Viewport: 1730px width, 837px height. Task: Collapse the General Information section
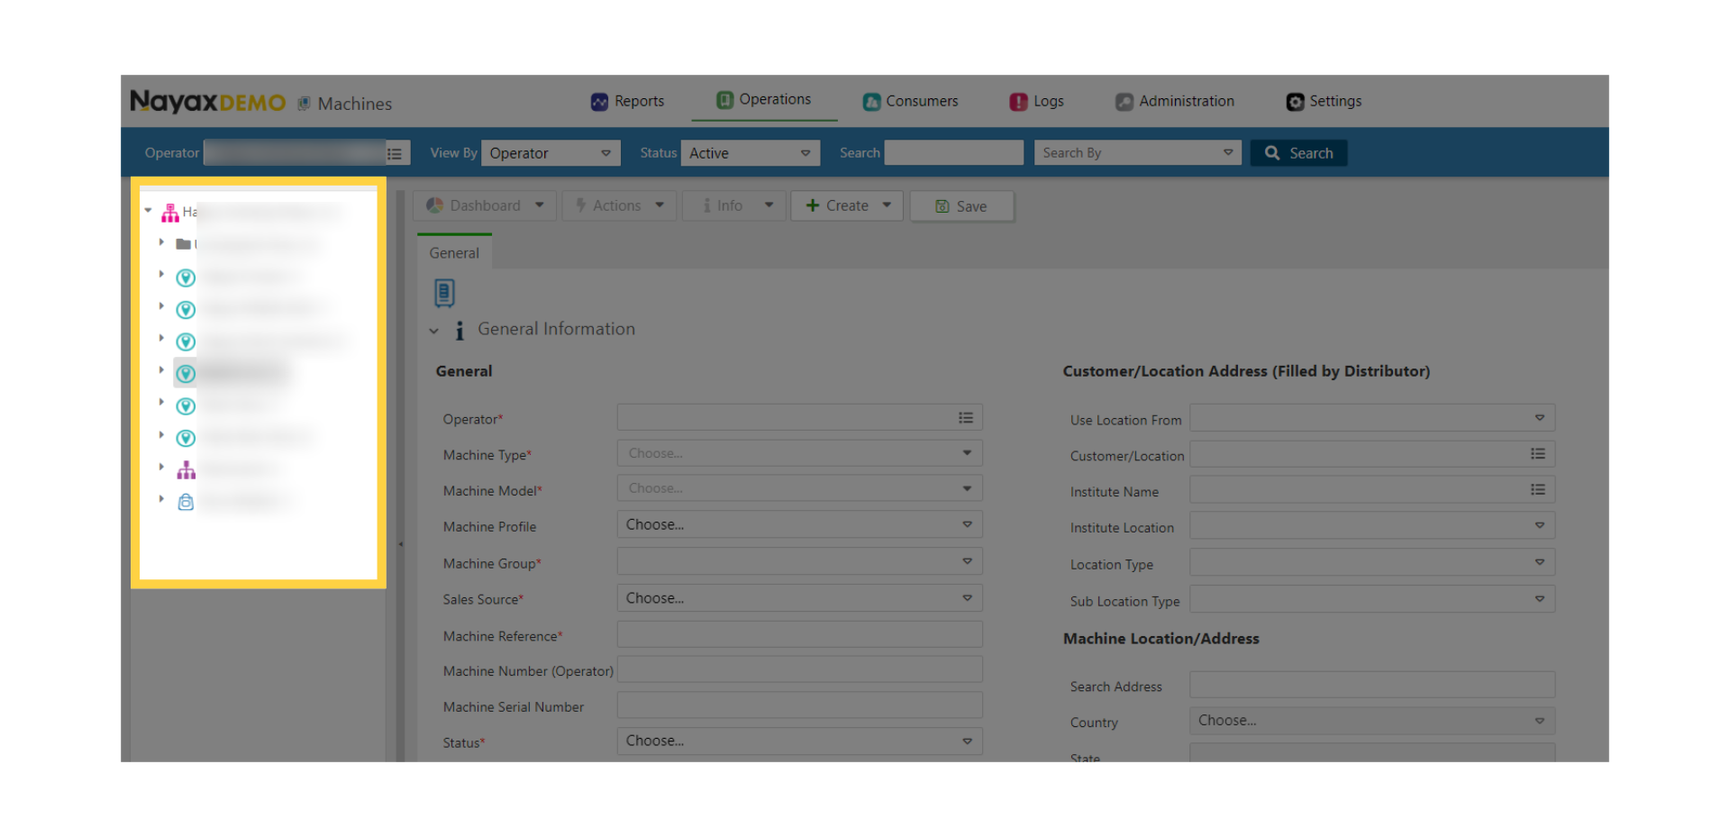click(x=433, y=332)
